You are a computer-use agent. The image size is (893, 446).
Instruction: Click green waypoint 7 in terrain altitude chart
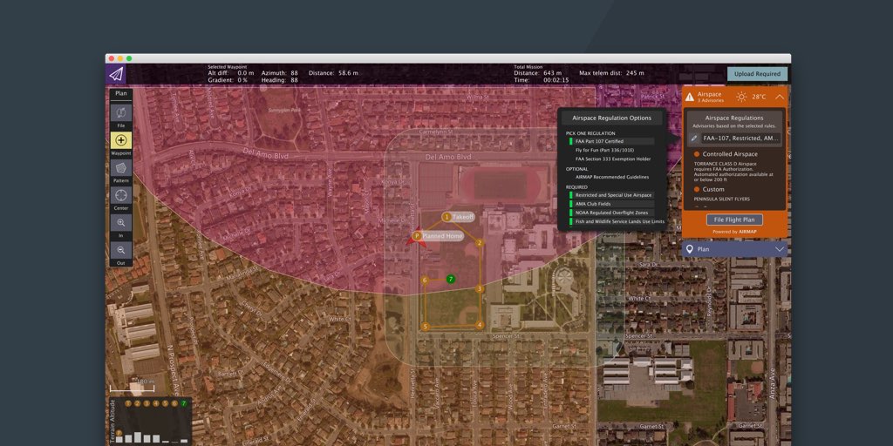pos(183,403)
